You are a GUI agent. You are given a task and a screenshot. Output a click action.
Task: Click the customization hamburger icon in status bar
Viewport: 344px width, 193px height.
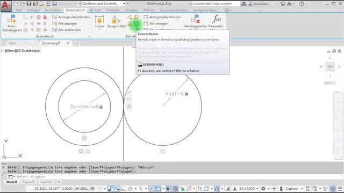point(340,189)
